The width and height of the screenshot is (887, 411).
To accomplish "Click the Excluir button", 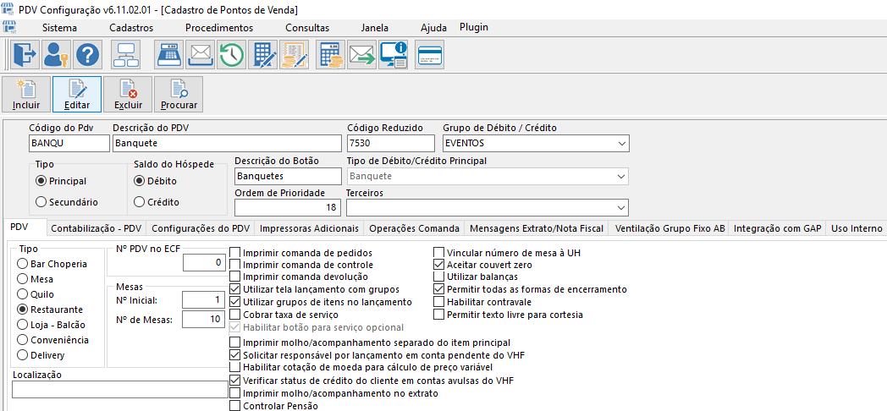I will [x=128, y=94].
